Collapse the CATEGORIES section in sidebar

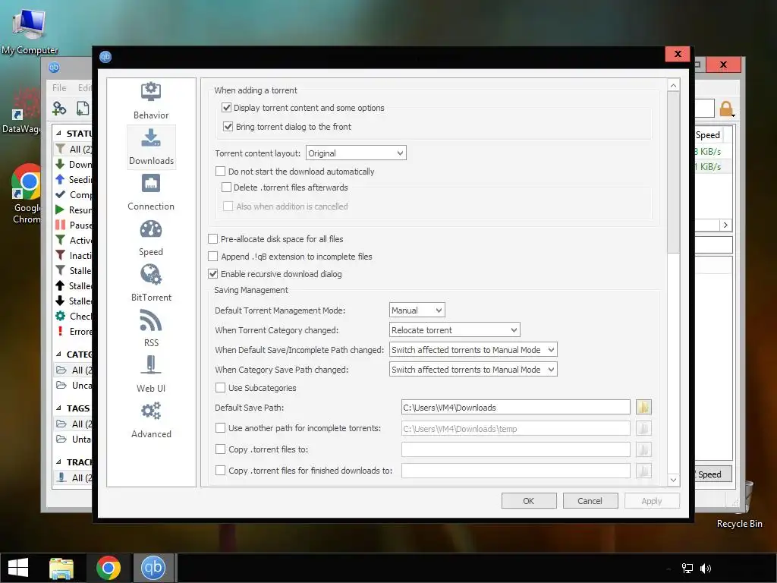pyautogui.click(x=58, y=355)
